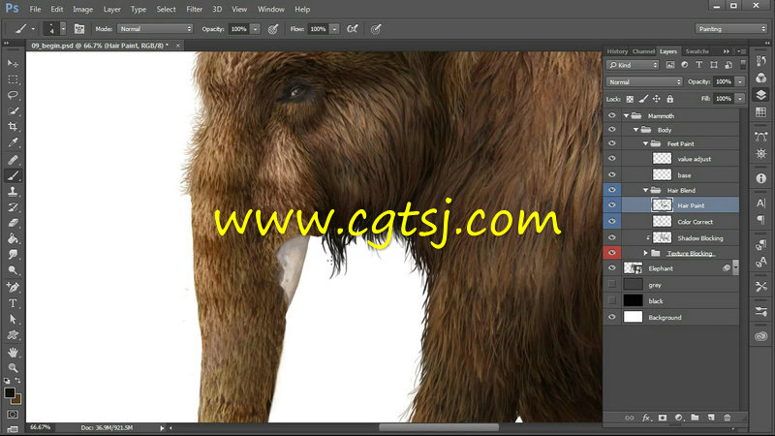Show the grey layer
Viewport: 775px width, 436px height.
[612, 284]
